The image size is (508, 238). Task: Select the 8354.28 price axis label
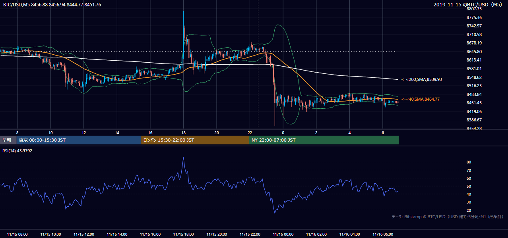(x=474, y=129)
